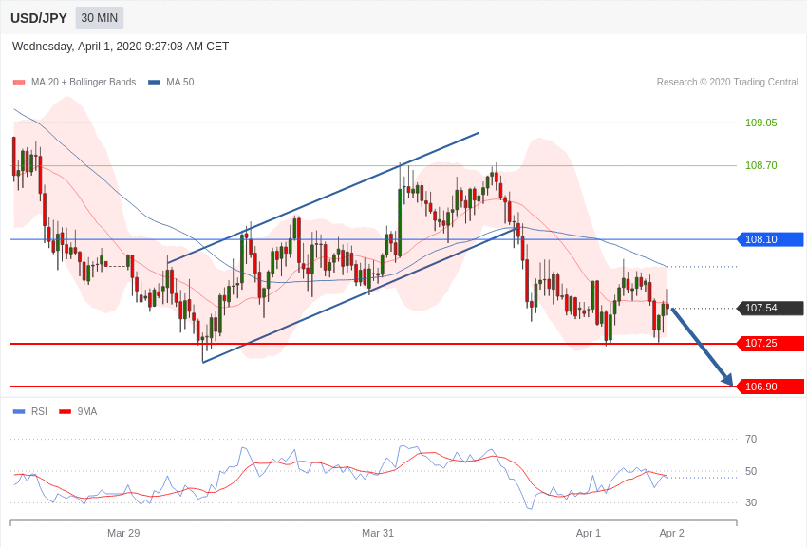Click the 9MA legend label
This screenshot has width=807, height=547.
click(x=87, y=411)
